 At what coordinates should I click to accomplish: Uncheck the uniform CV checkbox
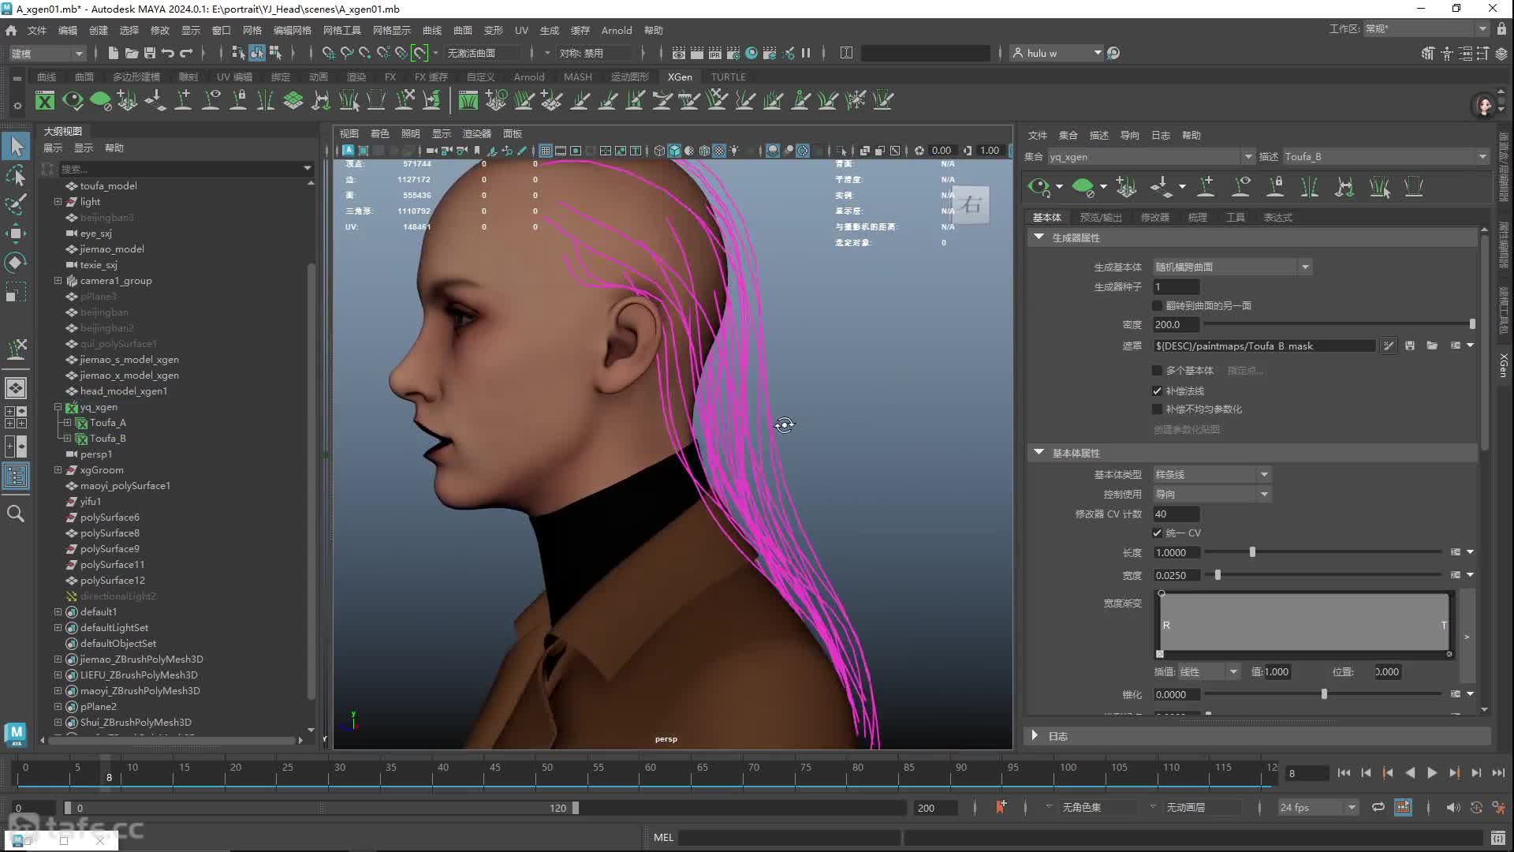[x=1157, y=533]
